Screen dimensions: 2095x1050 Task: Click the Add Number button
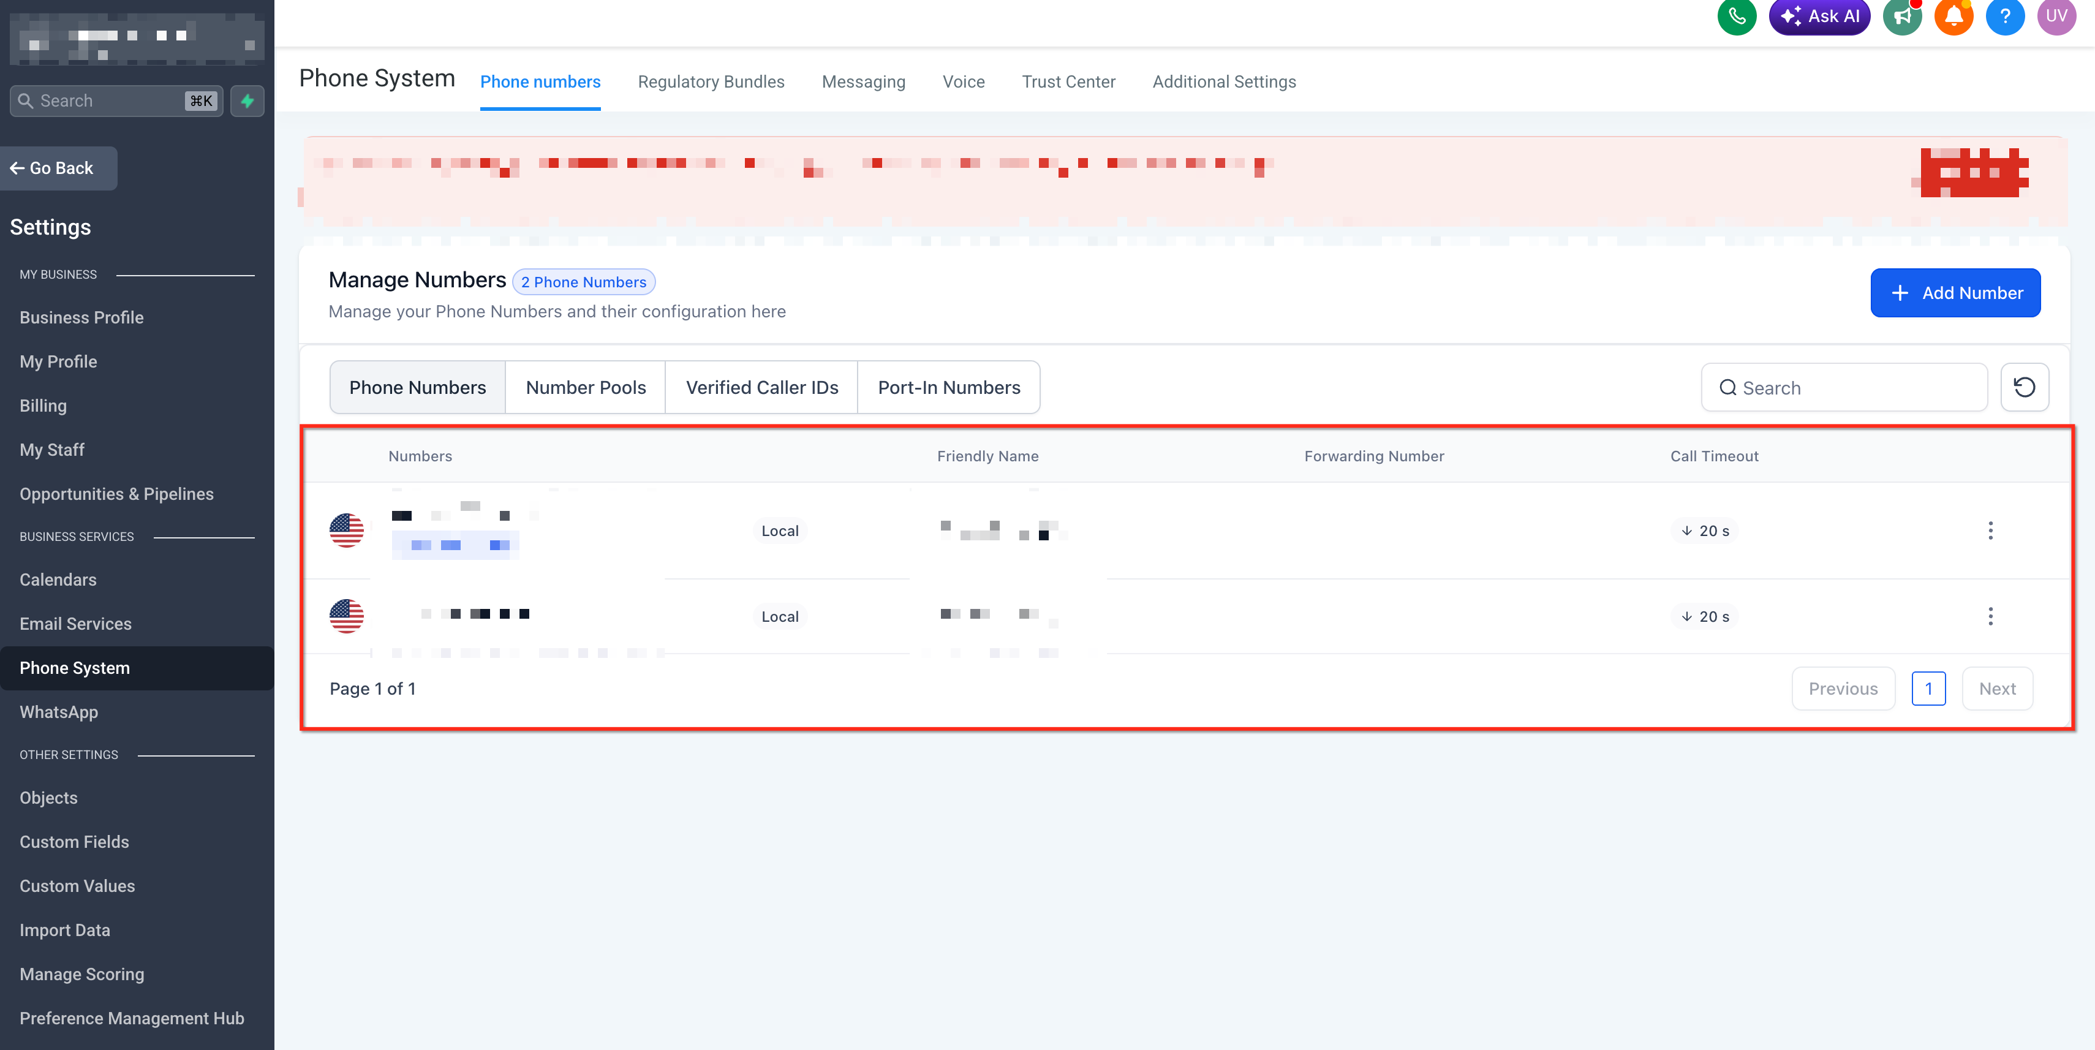[1955, 293]
